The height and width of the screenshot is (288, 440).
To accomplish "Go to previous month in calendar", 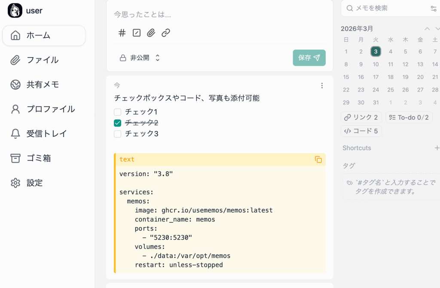I will click(x=427, y=29).
